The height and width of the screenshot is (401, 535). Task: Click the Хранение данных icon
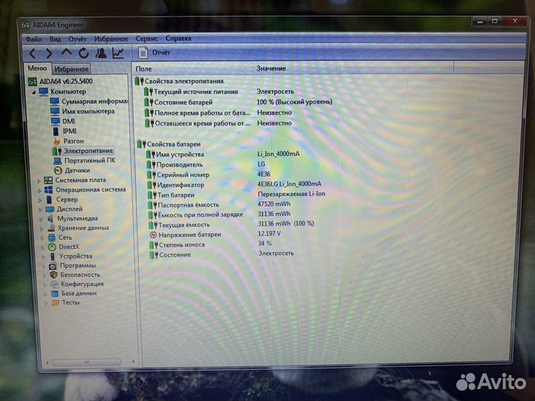(51, 228)
